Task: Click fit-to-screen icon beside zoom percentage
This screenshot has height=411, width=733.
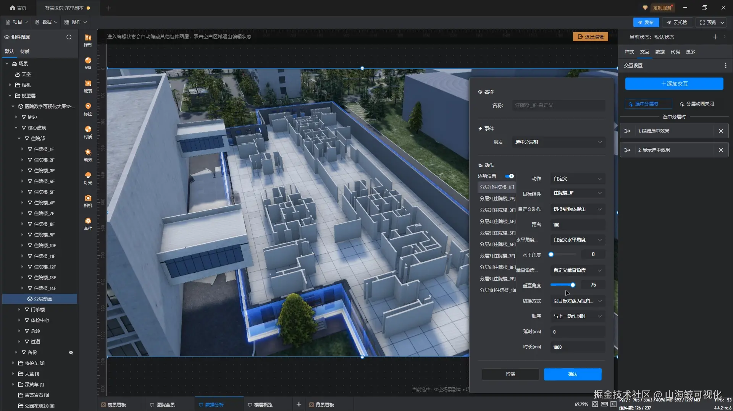Action: tap(595, 404)
